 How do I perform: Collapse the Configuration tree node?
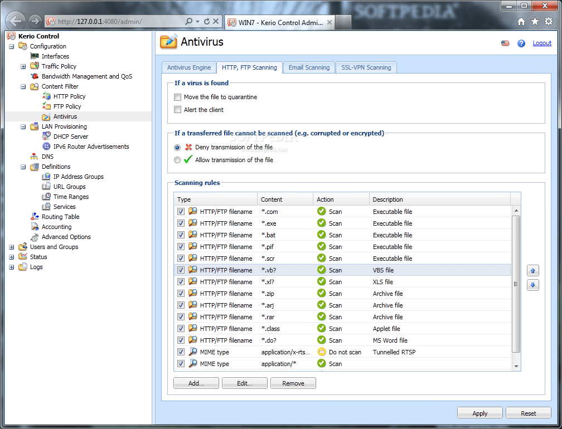(12, 46)
